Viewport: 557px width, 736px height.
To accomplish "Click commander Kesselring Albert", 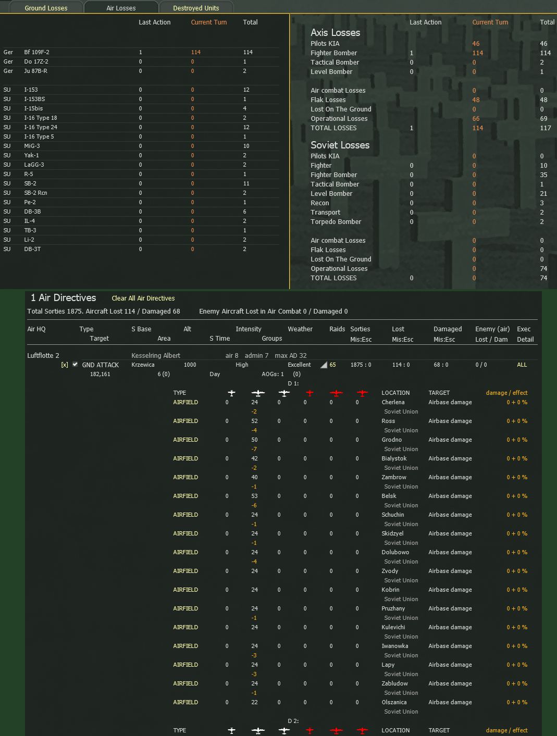I will tap(156, 355).
